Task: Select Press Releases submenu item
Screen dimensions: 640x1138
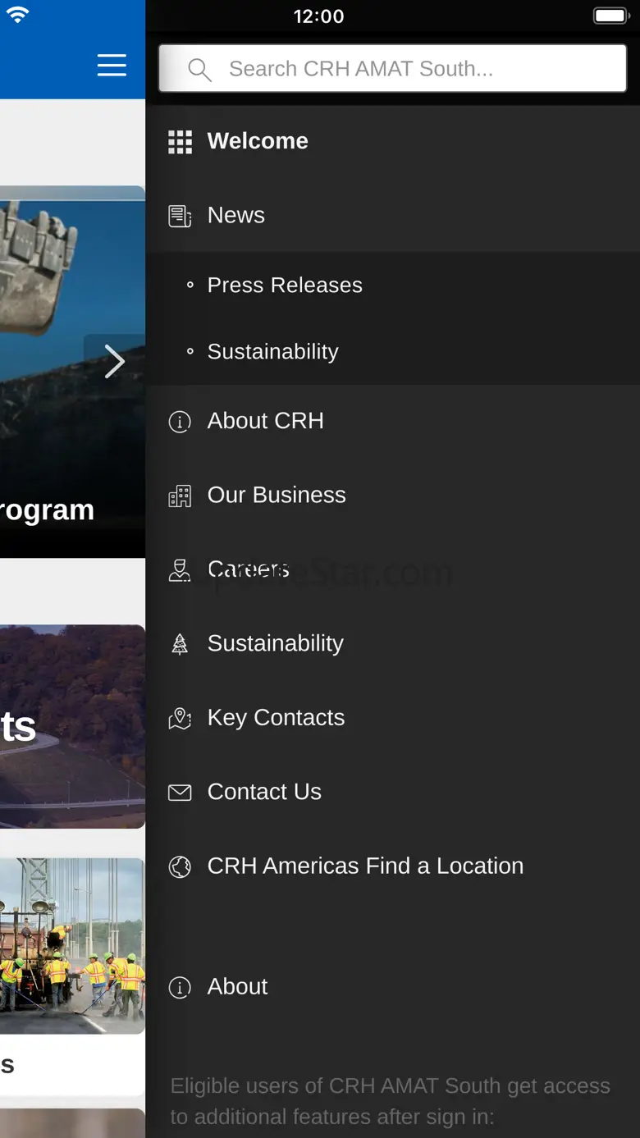Action: (x=285, y=285)
